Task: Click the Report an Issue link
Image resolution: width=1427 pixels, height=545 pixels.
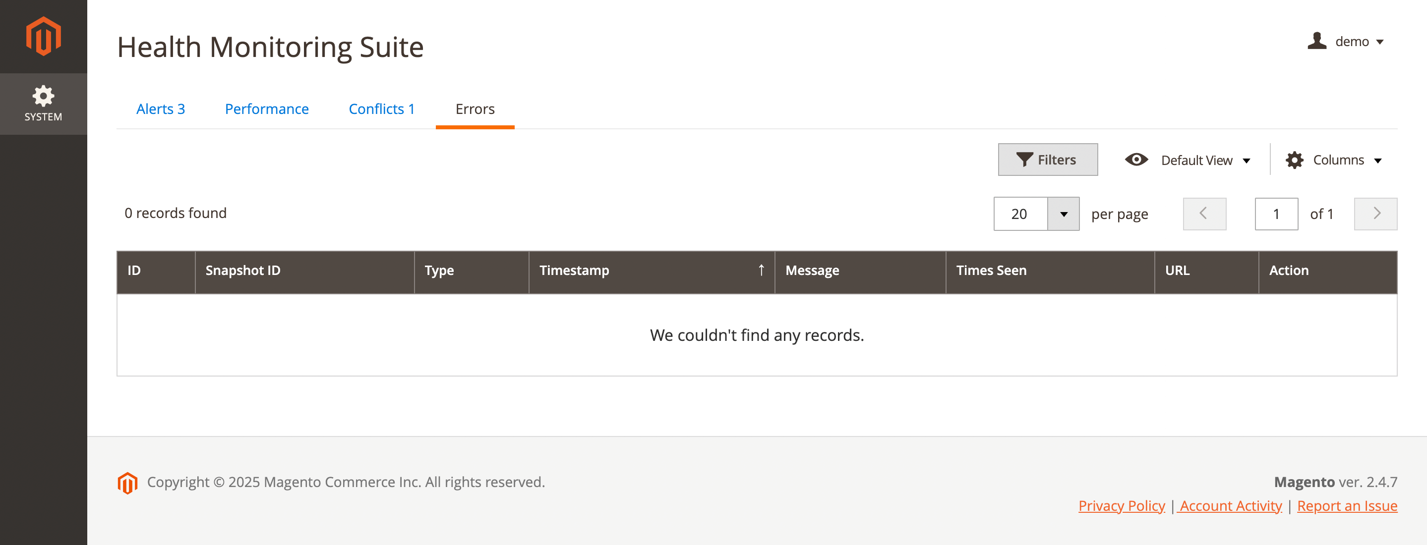Action: [1347, 506]
